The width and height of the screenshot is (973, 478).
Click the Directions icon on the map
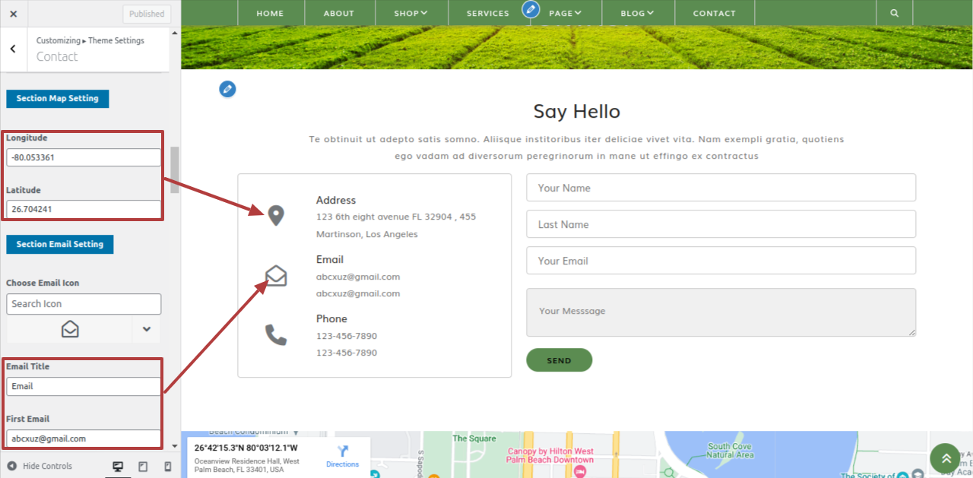point(342,451)
